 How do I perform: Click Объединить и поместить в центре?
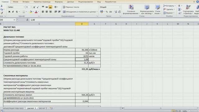[x=79, y=12]
